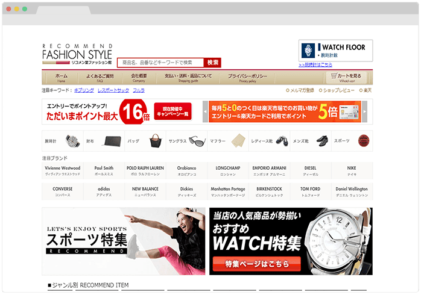Open the ホーム Home menu item

(62, 78)
